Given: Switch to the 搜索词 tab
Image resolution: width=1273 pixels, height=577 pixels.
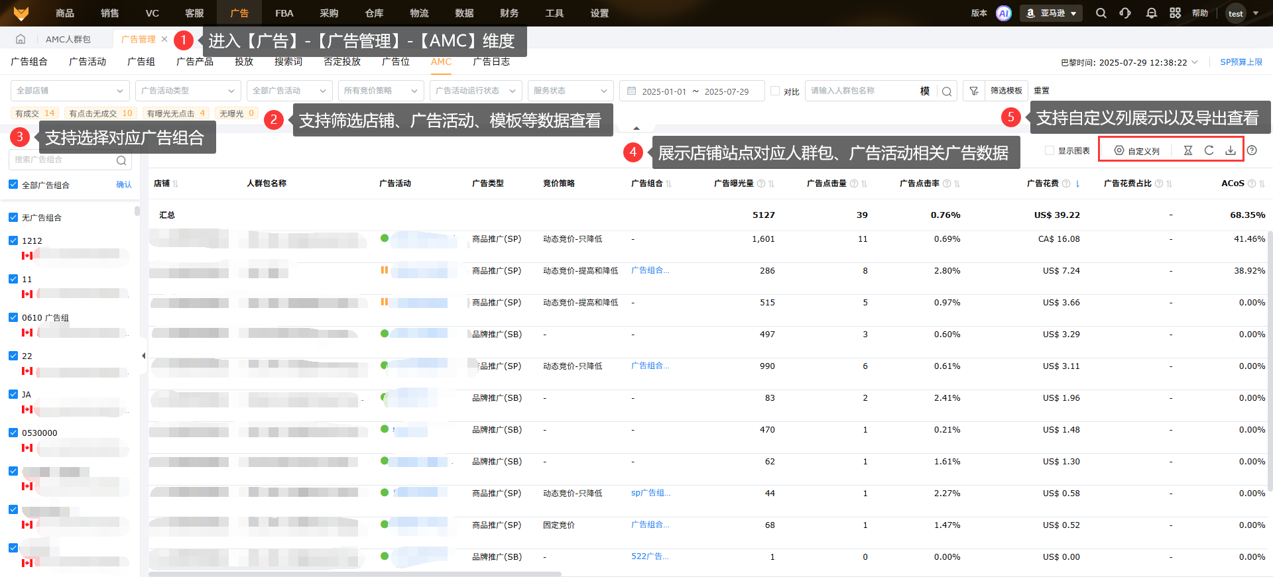Looking at the screenshot, I should click(288, 62).
